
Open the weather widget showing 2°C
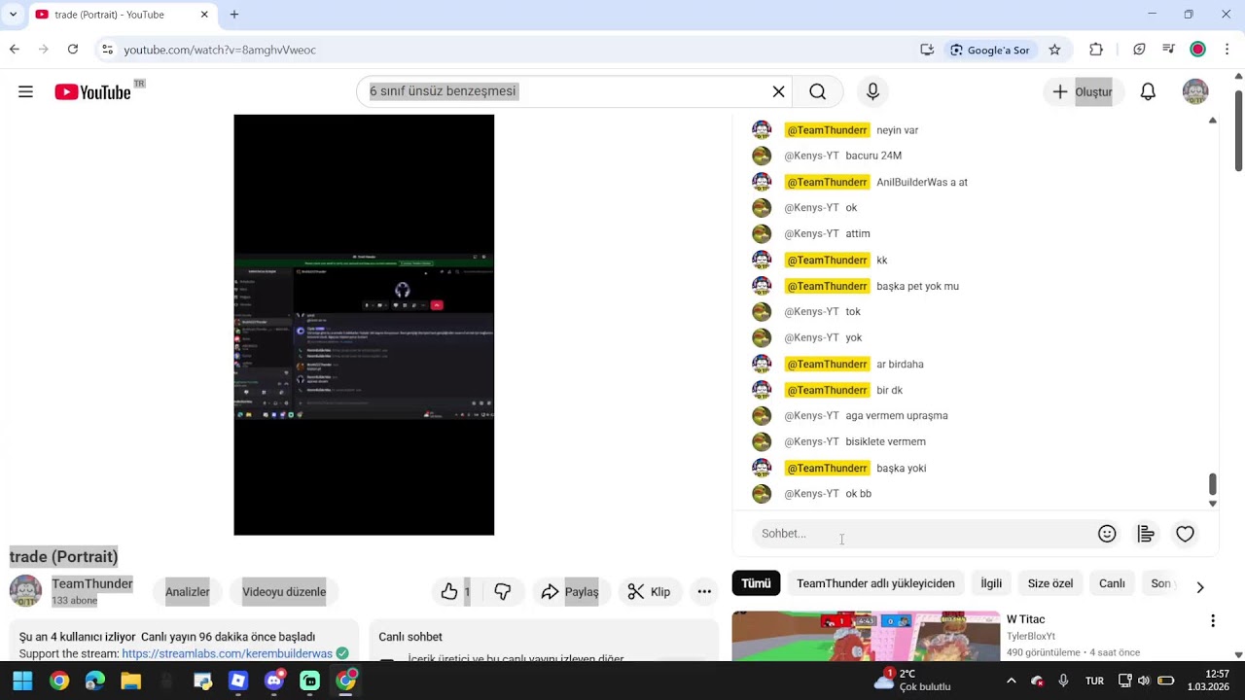(x=912, y=681)
